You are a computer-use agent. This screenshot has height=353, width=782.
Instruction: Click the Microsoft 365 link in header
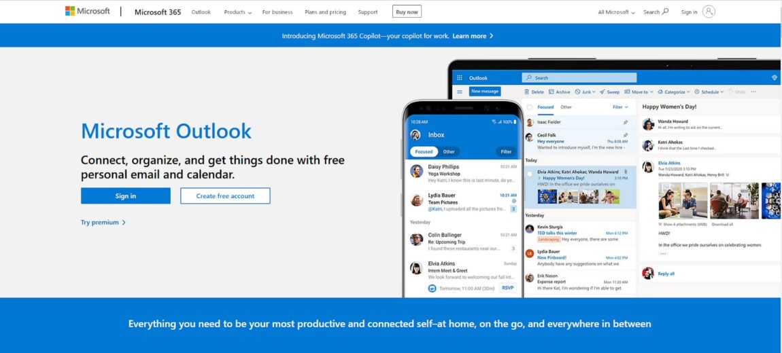click(x=158, y=12)
